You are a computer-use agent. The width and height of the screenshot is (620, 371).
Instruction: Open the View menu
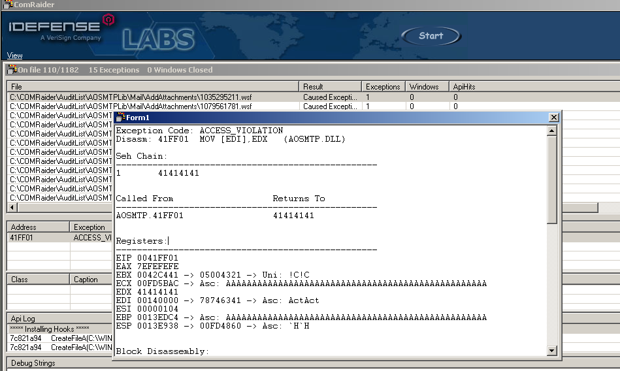14,56
